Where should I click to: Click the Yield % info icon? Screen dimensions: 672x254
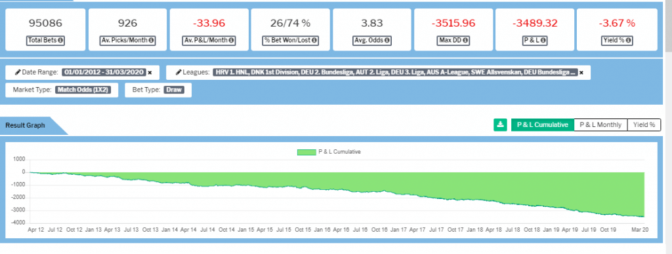[628, 41]
